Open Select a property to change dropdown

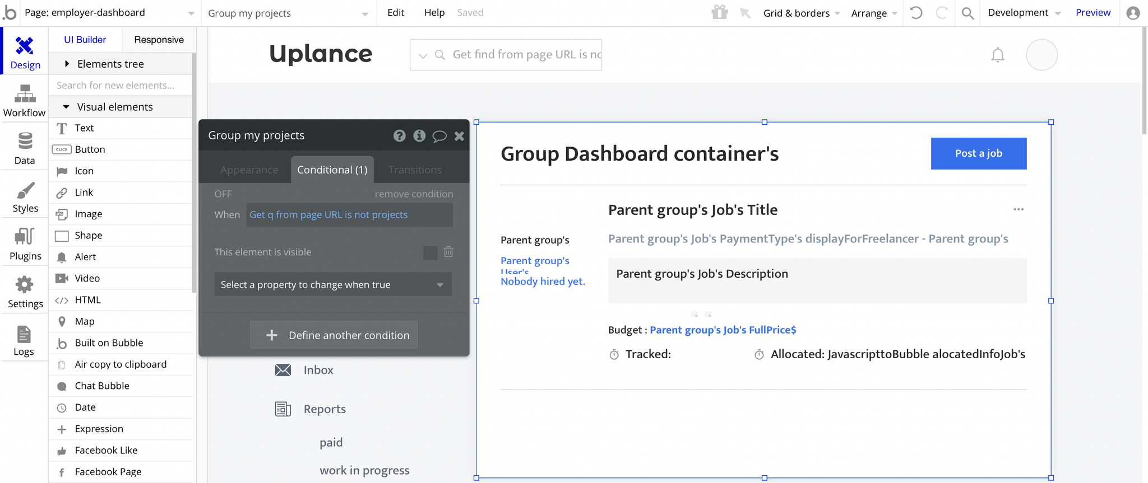[x=333, y=284]
